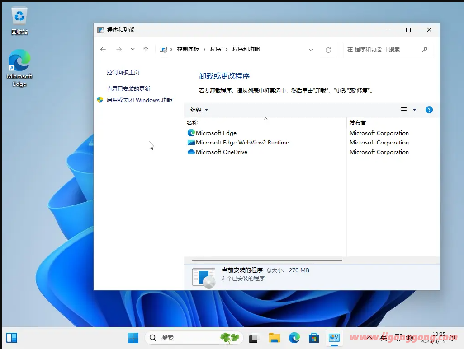The image size is (464, 349).
Task: Open widgets panel from taskbar
Action: [12, 337]
